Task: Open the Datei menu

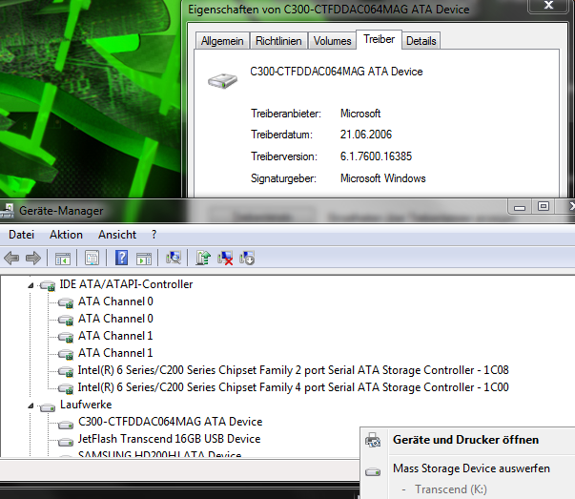Action: 21,235
